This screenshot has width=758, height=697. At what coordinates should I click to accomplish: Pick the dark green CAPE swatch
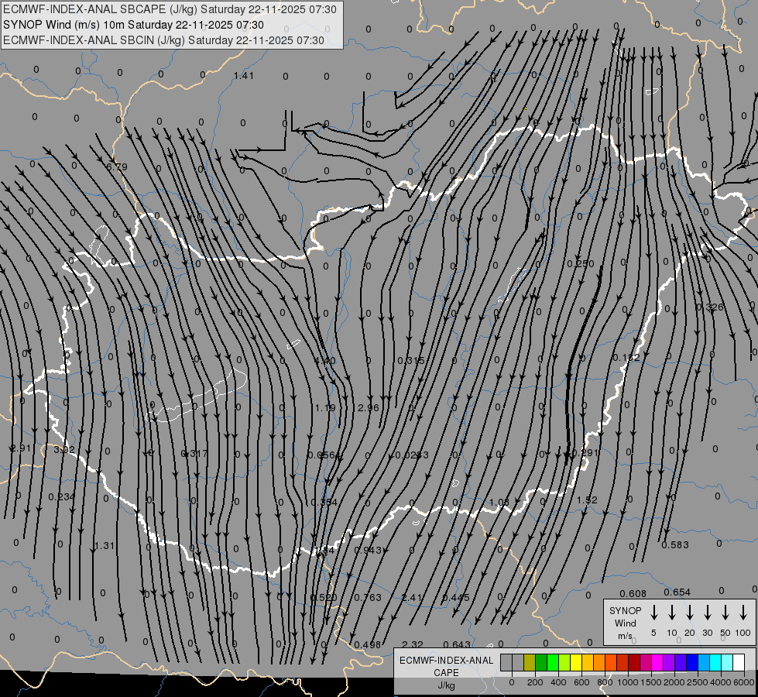coord(541,663)
